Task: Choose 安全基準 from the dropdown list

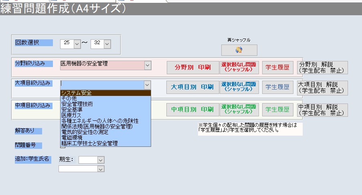Action: point(105,110)
